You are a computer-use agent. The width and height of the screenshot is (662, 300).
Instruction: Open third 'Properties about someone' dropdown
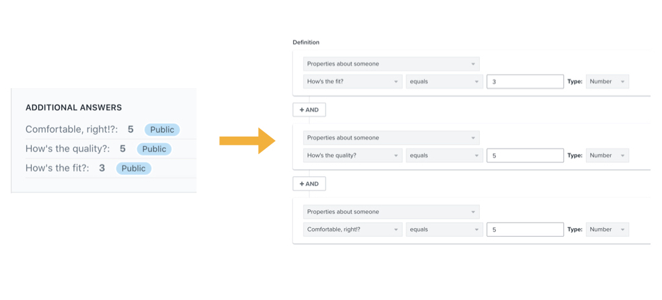point(391,212)
